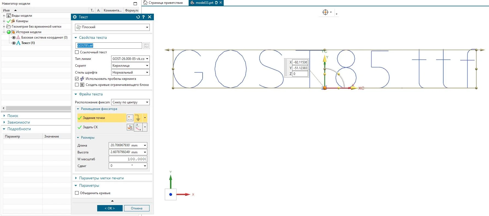Click the W масштаб input field
The image size is (489, 216).
[128, 159]
